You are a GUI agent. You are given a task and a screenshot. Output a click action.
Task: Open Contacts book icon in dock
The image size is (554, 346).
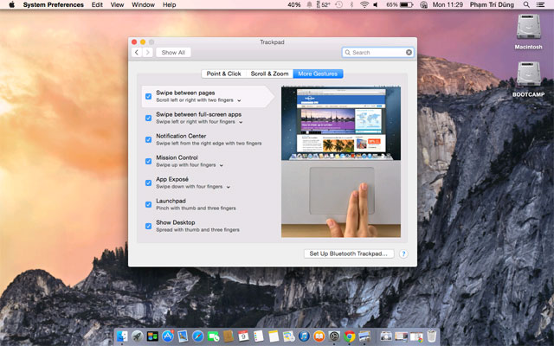(229, 336)
